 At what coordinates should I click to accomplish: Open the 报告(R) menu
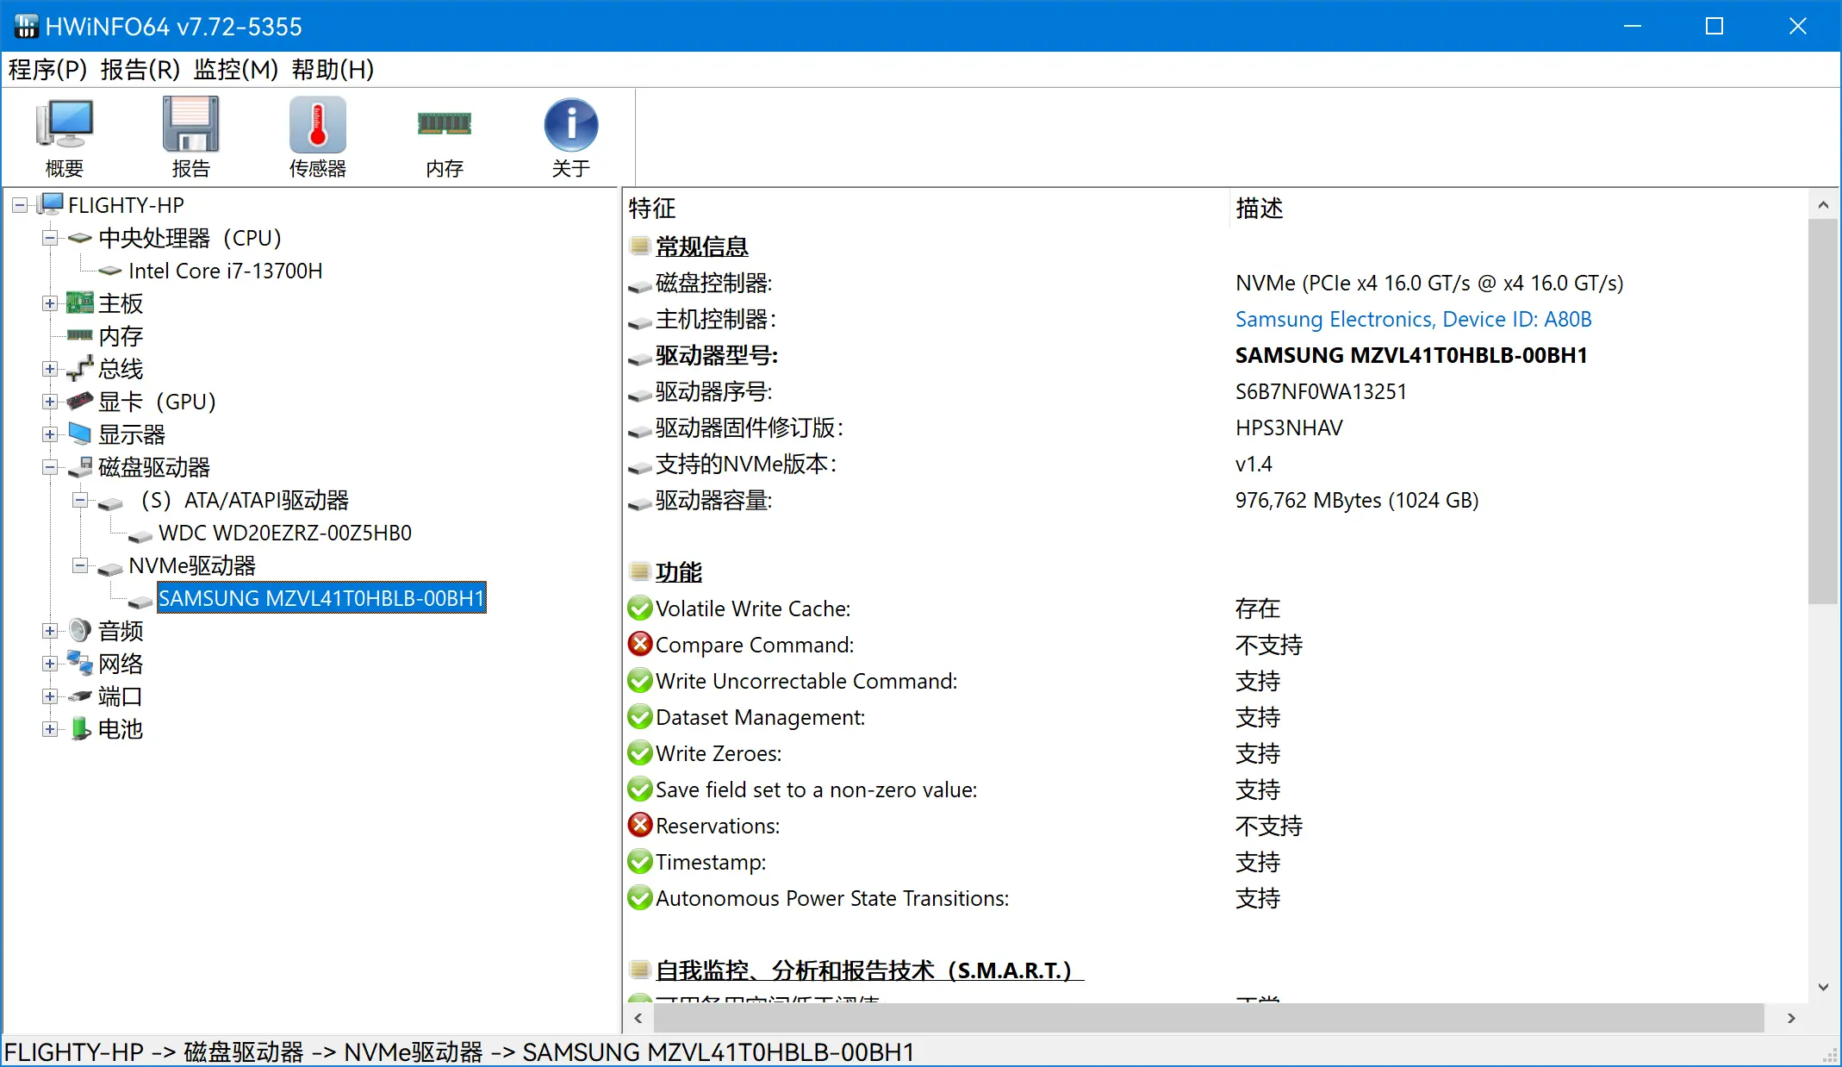(140, 69)
